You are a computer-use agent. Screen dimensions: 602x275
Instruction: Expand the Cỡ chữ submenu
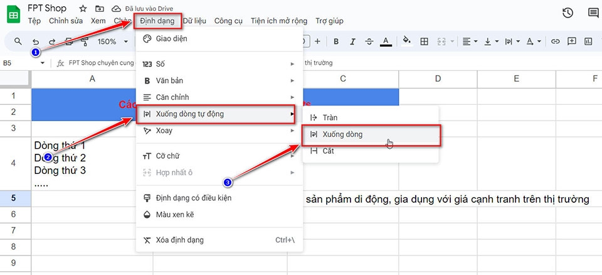tap(219, 156)
